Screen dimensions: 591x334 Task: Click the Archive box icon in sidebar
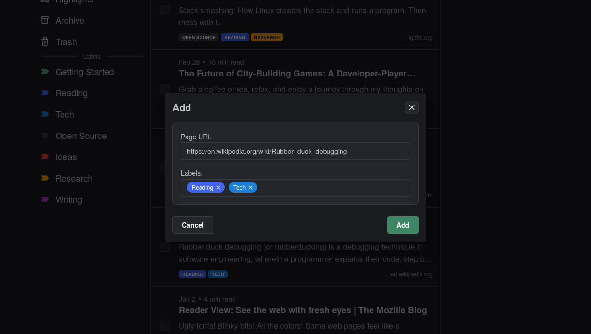[x=45, y=20]
